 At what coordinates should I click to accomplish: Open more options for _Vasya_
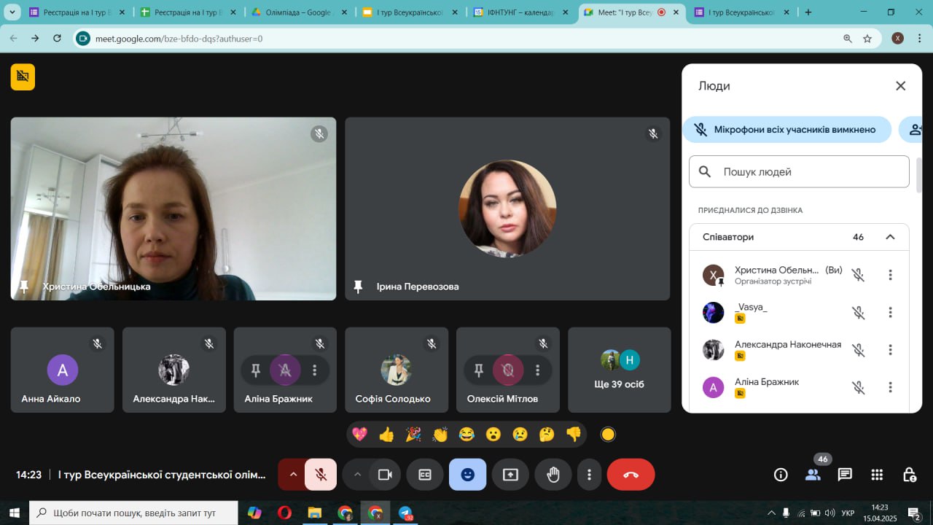[x=890, y=312]
